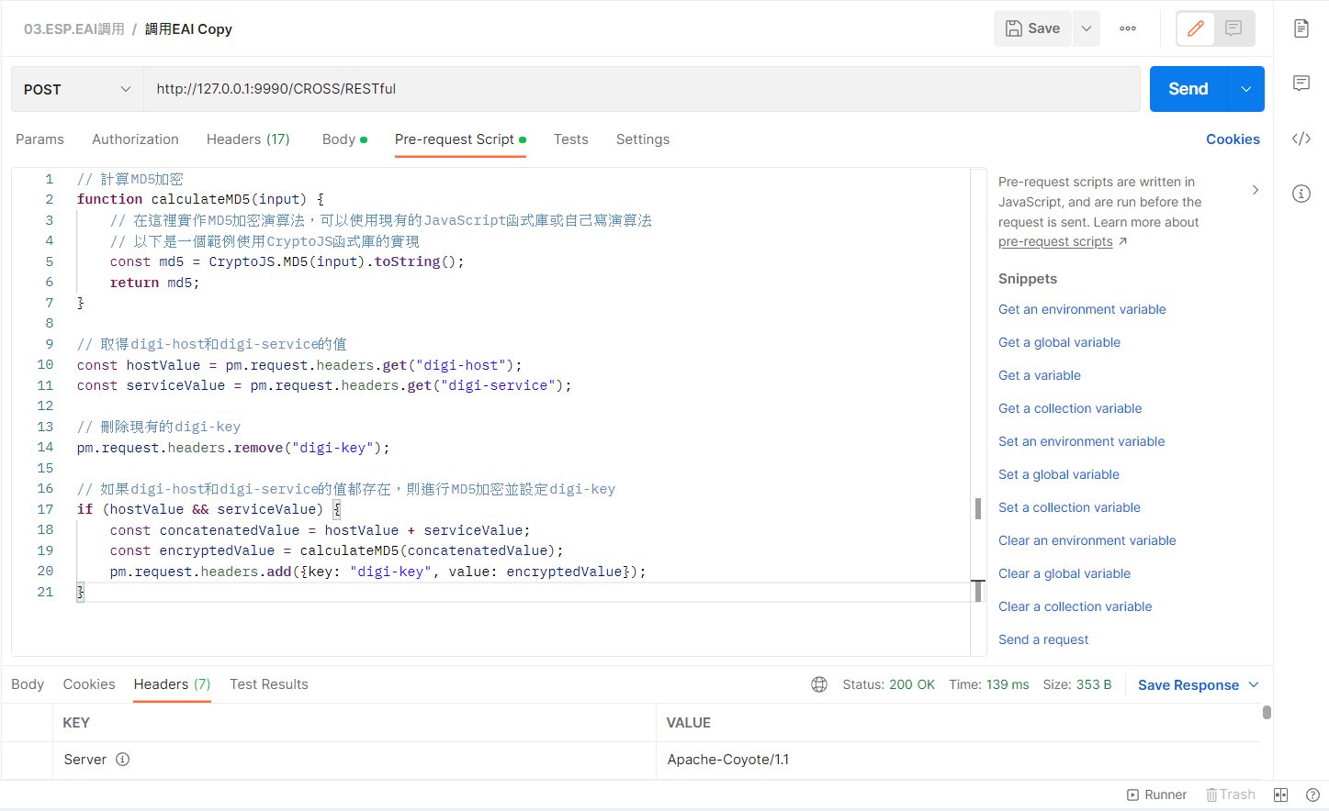The height and width of the screenshot is (811, 1329).
Task: Open the documentation icon in right sidebar
Action: click(1301, 28)
